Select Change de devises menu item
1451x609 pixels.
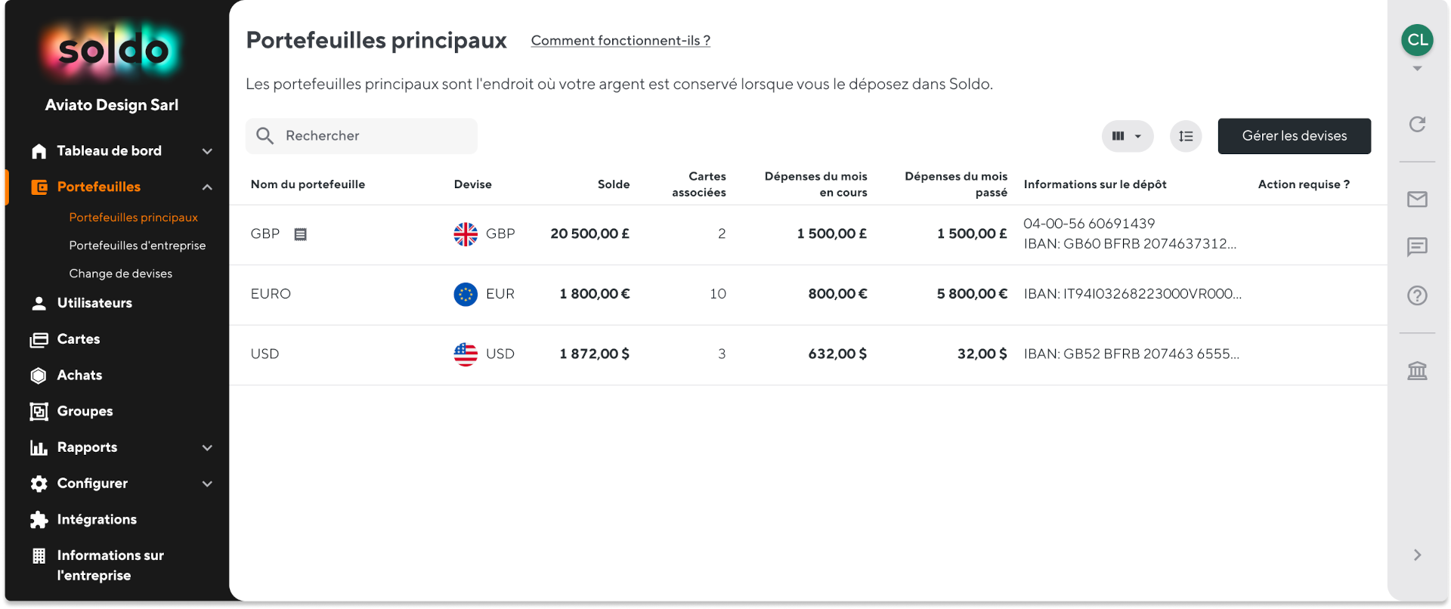pyautogui.click(x=120, y=274)
